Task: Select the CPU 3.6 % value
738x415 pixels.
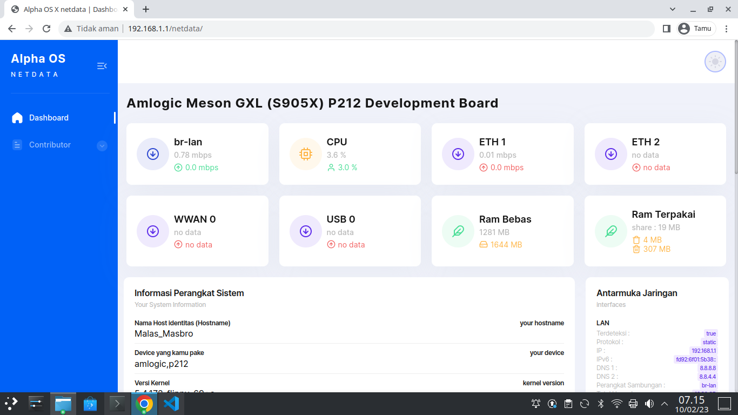Action: [337, 155]
